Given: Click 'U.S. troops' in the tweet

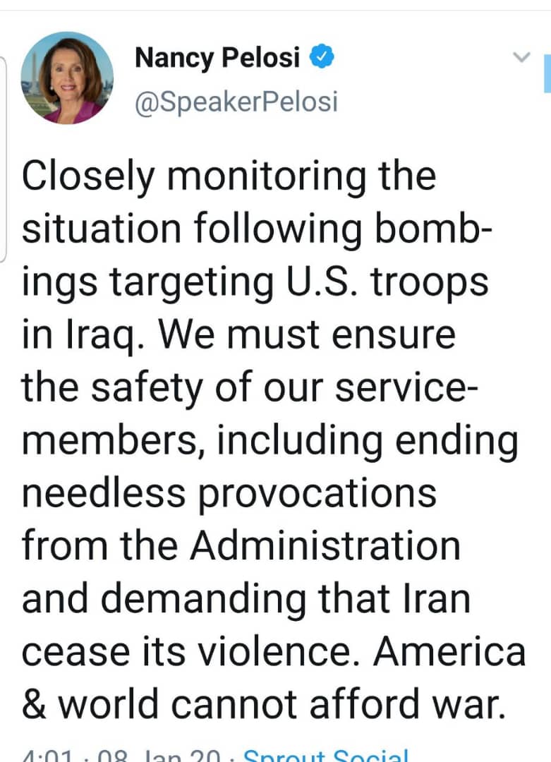Looking at the screenshot, I should [387, 282].
